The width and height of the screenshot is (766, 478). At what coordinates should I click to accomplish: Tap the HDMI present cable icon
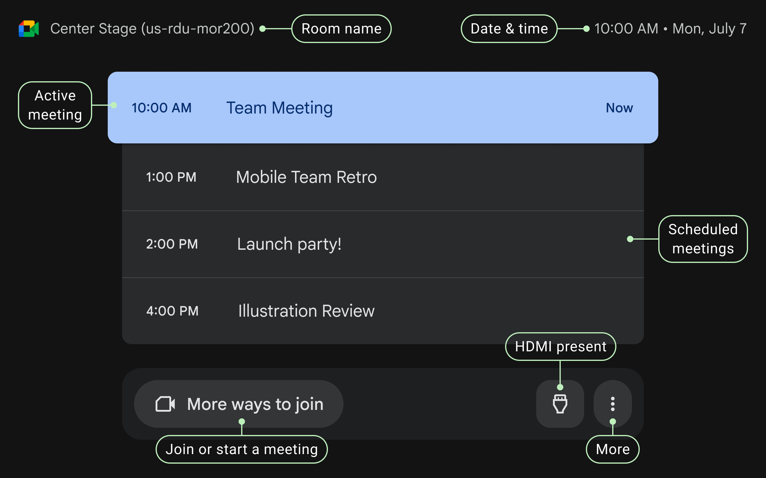560,404
